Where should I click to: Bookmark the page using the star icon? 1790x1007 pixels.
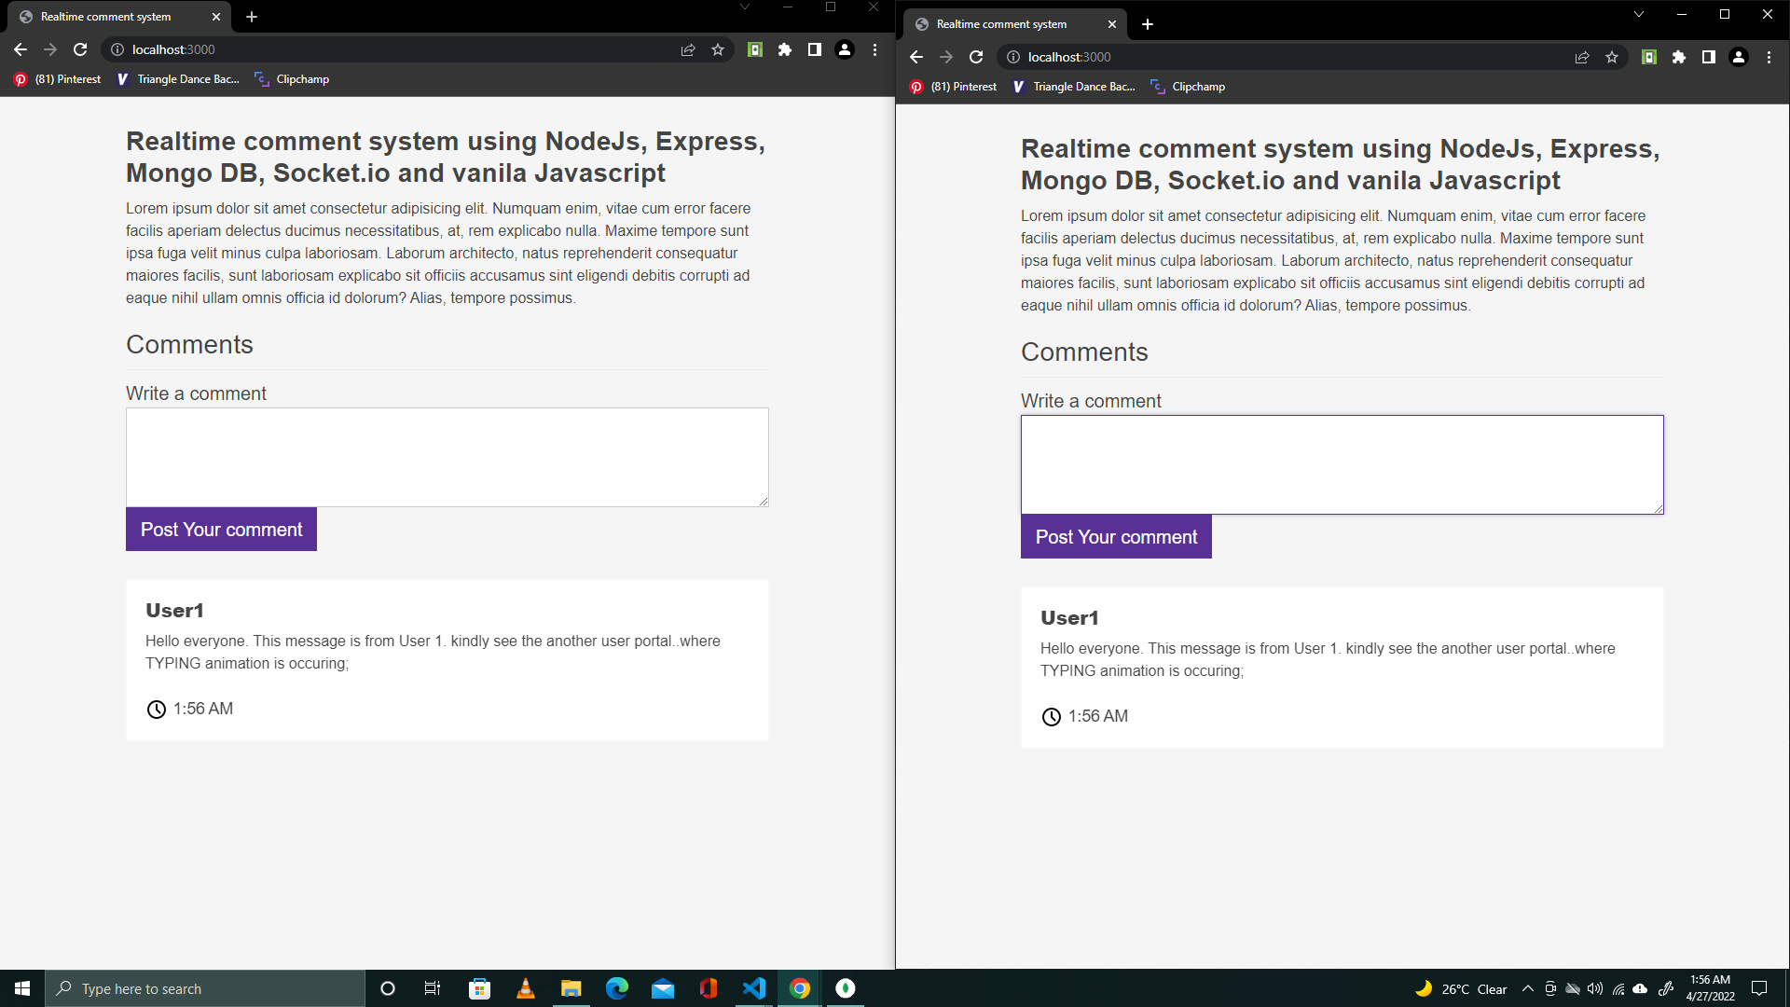[x=718, y=49]
